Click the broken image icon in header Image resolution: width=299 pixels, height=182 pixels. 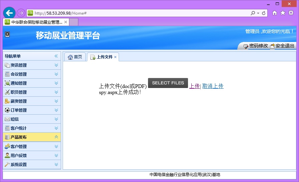point(7,34)
